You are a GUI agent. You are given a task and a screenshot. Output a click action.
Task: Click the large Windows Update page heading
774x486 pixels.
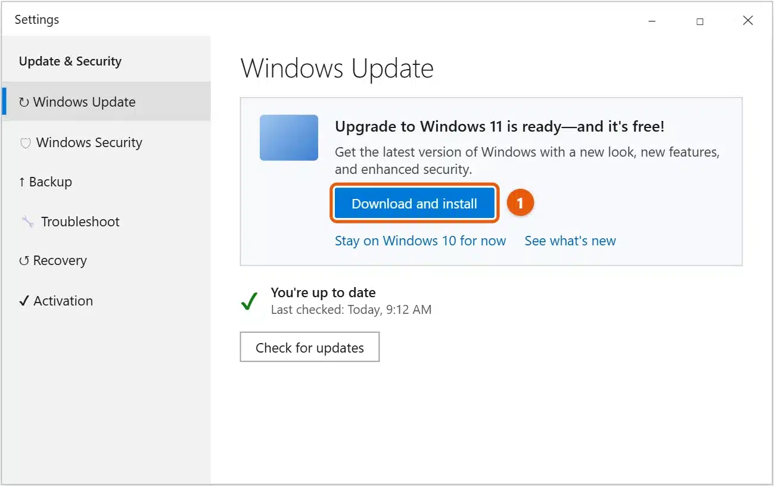[x=337, y=69]
